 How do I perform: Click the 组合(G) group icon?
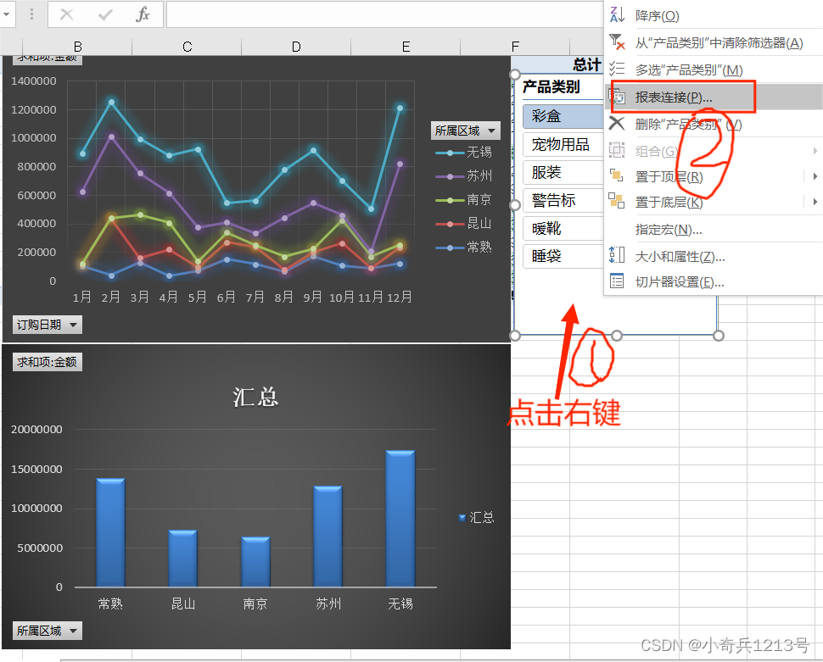617,151
